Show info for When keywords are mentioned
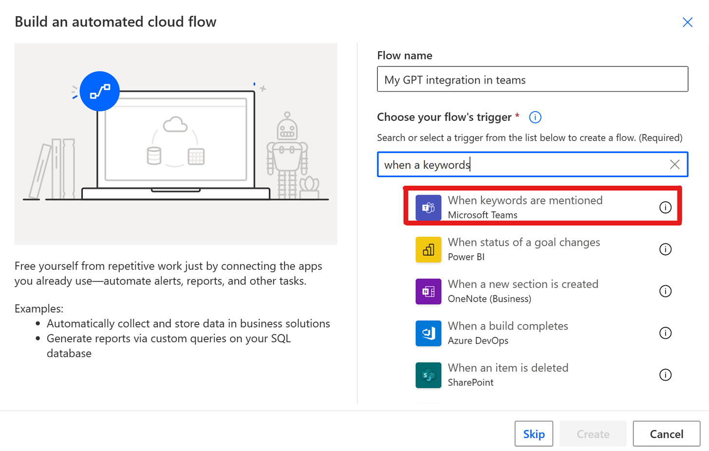This screenshot has width=709, height=451. [x=665, y=207]
